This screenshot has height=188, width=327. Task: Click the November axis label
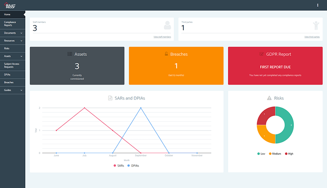197,156
